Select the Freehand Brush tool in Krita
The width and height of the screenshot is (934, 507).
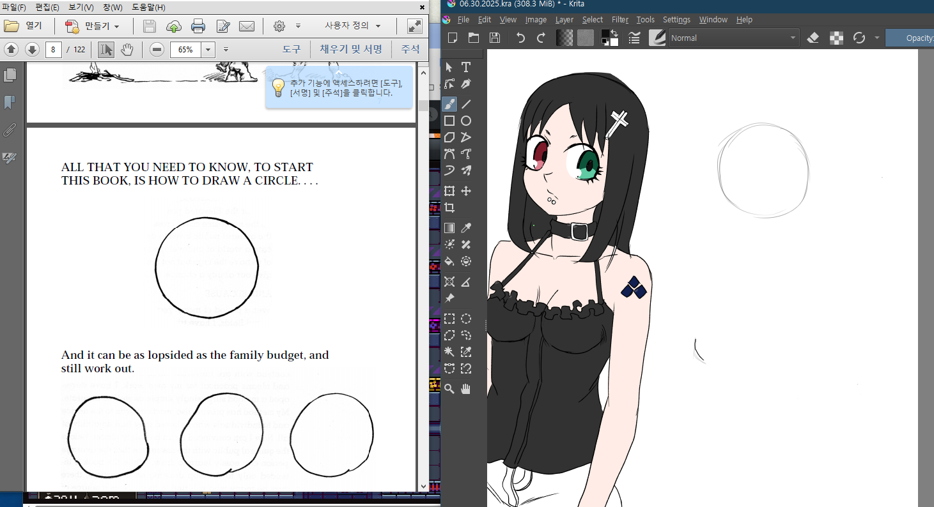[x=449, y=104]
